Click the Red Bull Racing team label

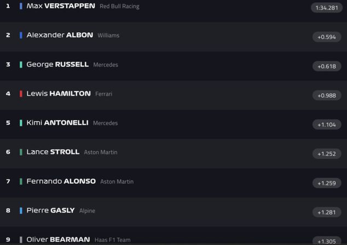pos(119,7)
